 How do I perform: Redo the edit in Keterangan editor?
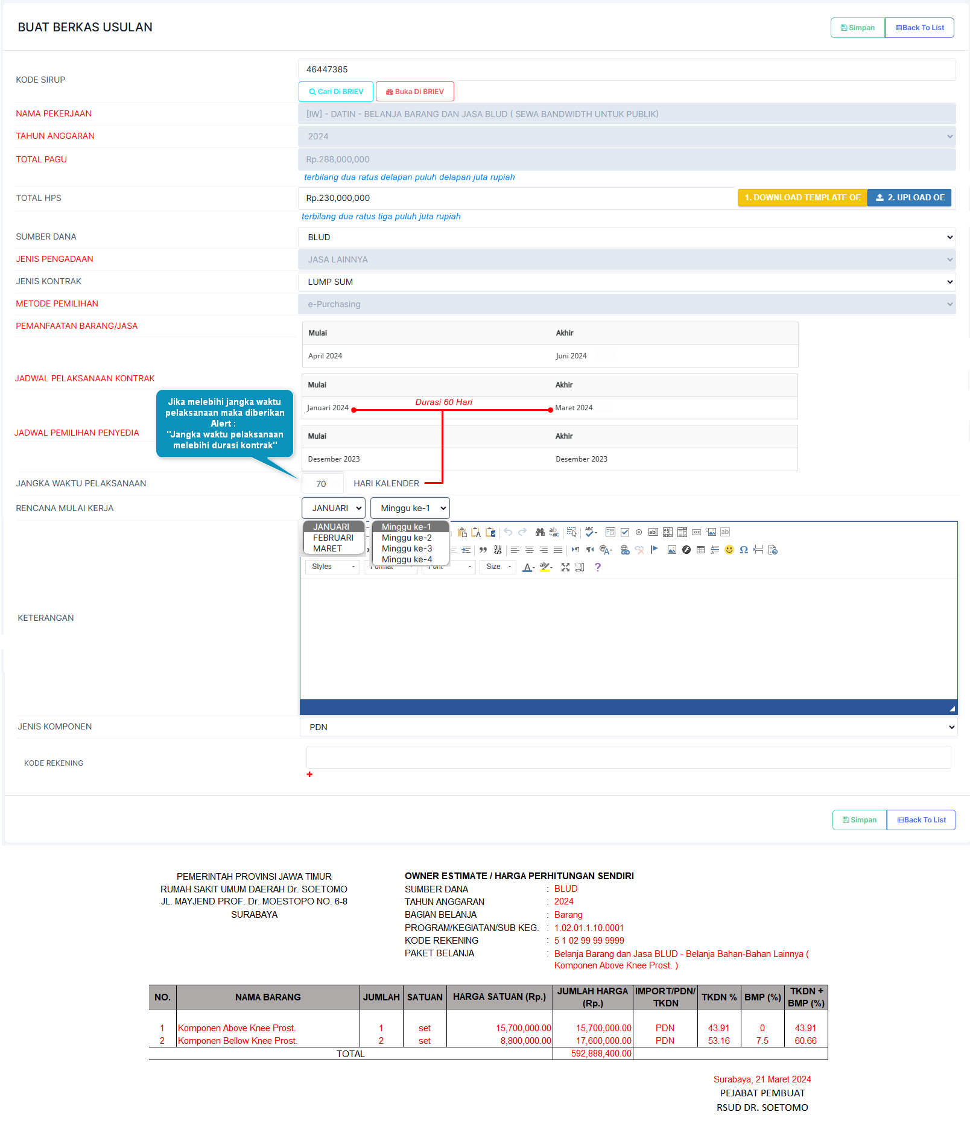click(x=522, y=532)
